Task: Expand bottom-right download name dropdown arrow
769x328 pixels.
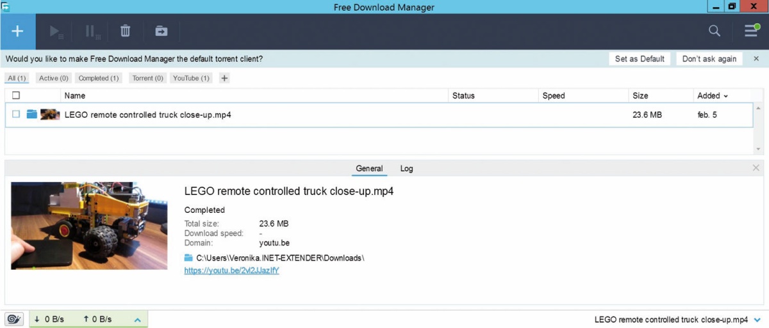Action: pos(758,320)
